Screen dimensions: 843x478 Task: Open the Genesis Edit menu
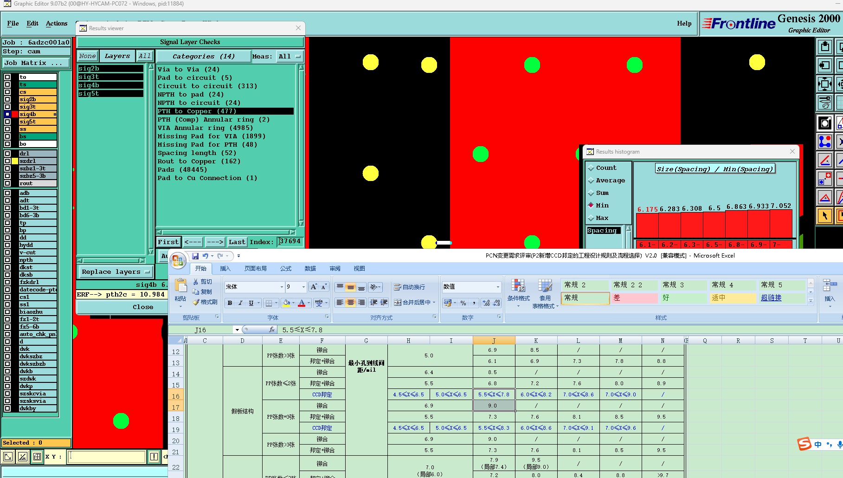point(32,23)
